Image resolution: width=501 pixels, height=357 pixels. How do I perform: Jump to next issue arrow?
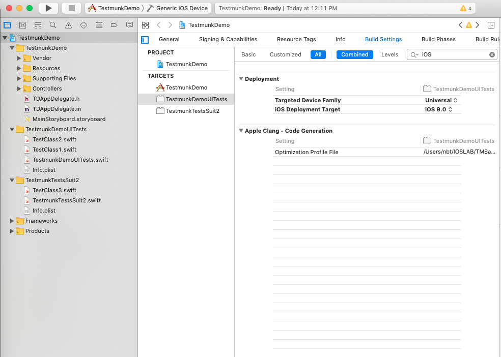[x=478, y=25]
